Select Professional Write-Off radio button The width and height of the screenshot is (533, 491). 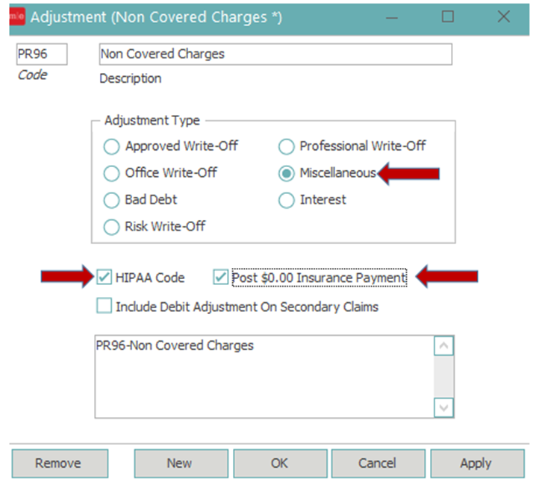click(286, 146)
